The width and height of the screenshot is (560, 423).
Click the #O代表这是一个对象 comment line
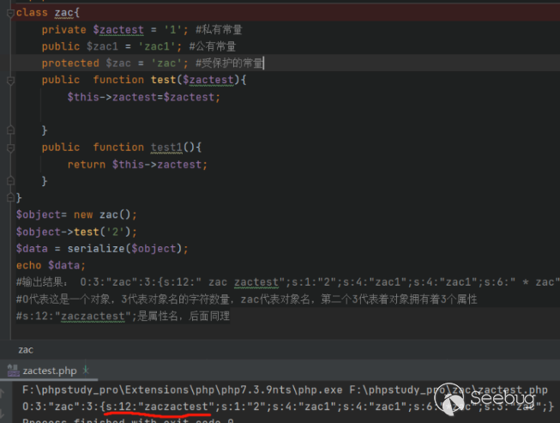pyautogui.click(x=247, y=299)
